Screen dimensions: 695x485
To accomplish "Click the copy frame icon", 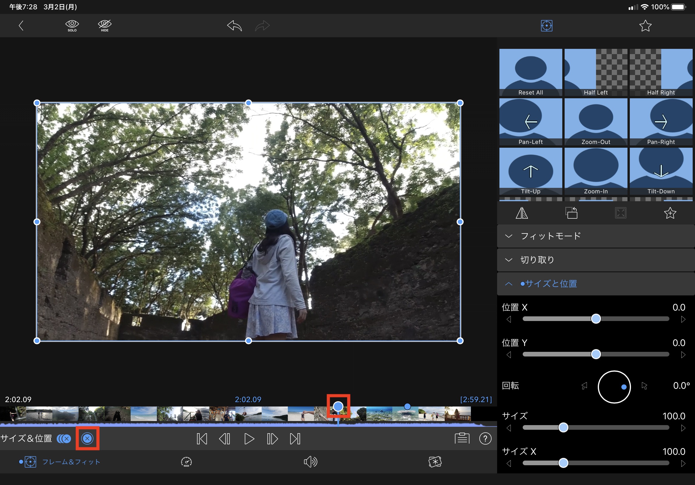I will point(571,213).
